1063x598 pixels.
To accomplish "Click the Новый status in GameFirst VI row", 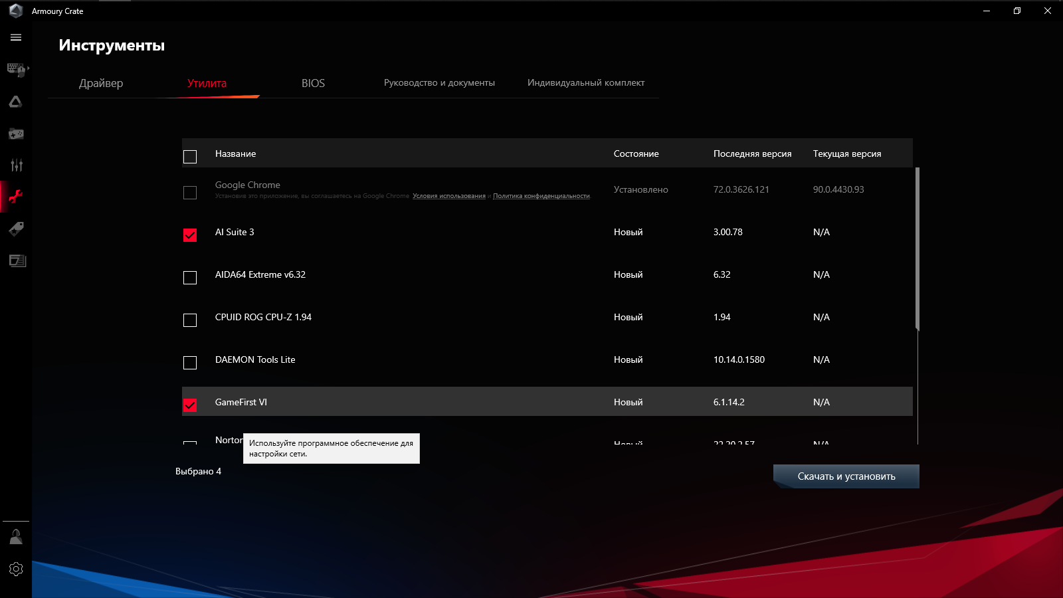I will [628, 402].
